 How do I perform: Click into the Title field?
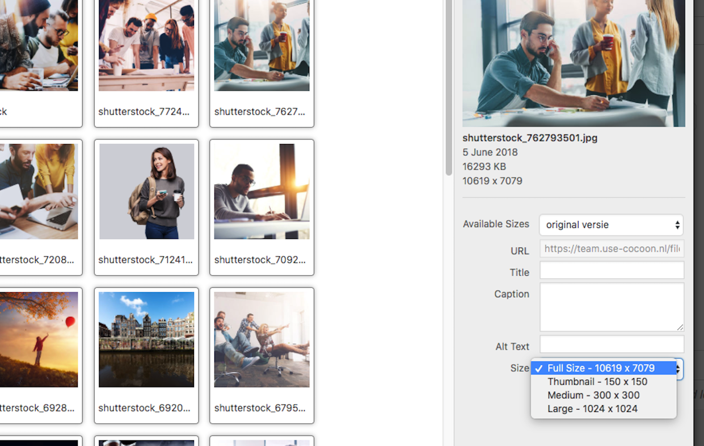point(612,270)
